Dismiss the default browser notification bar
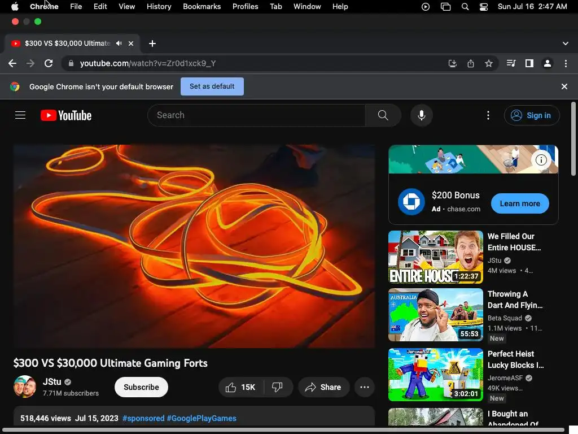Viewport: 578px width, 434px height. [x=564, y=86]
